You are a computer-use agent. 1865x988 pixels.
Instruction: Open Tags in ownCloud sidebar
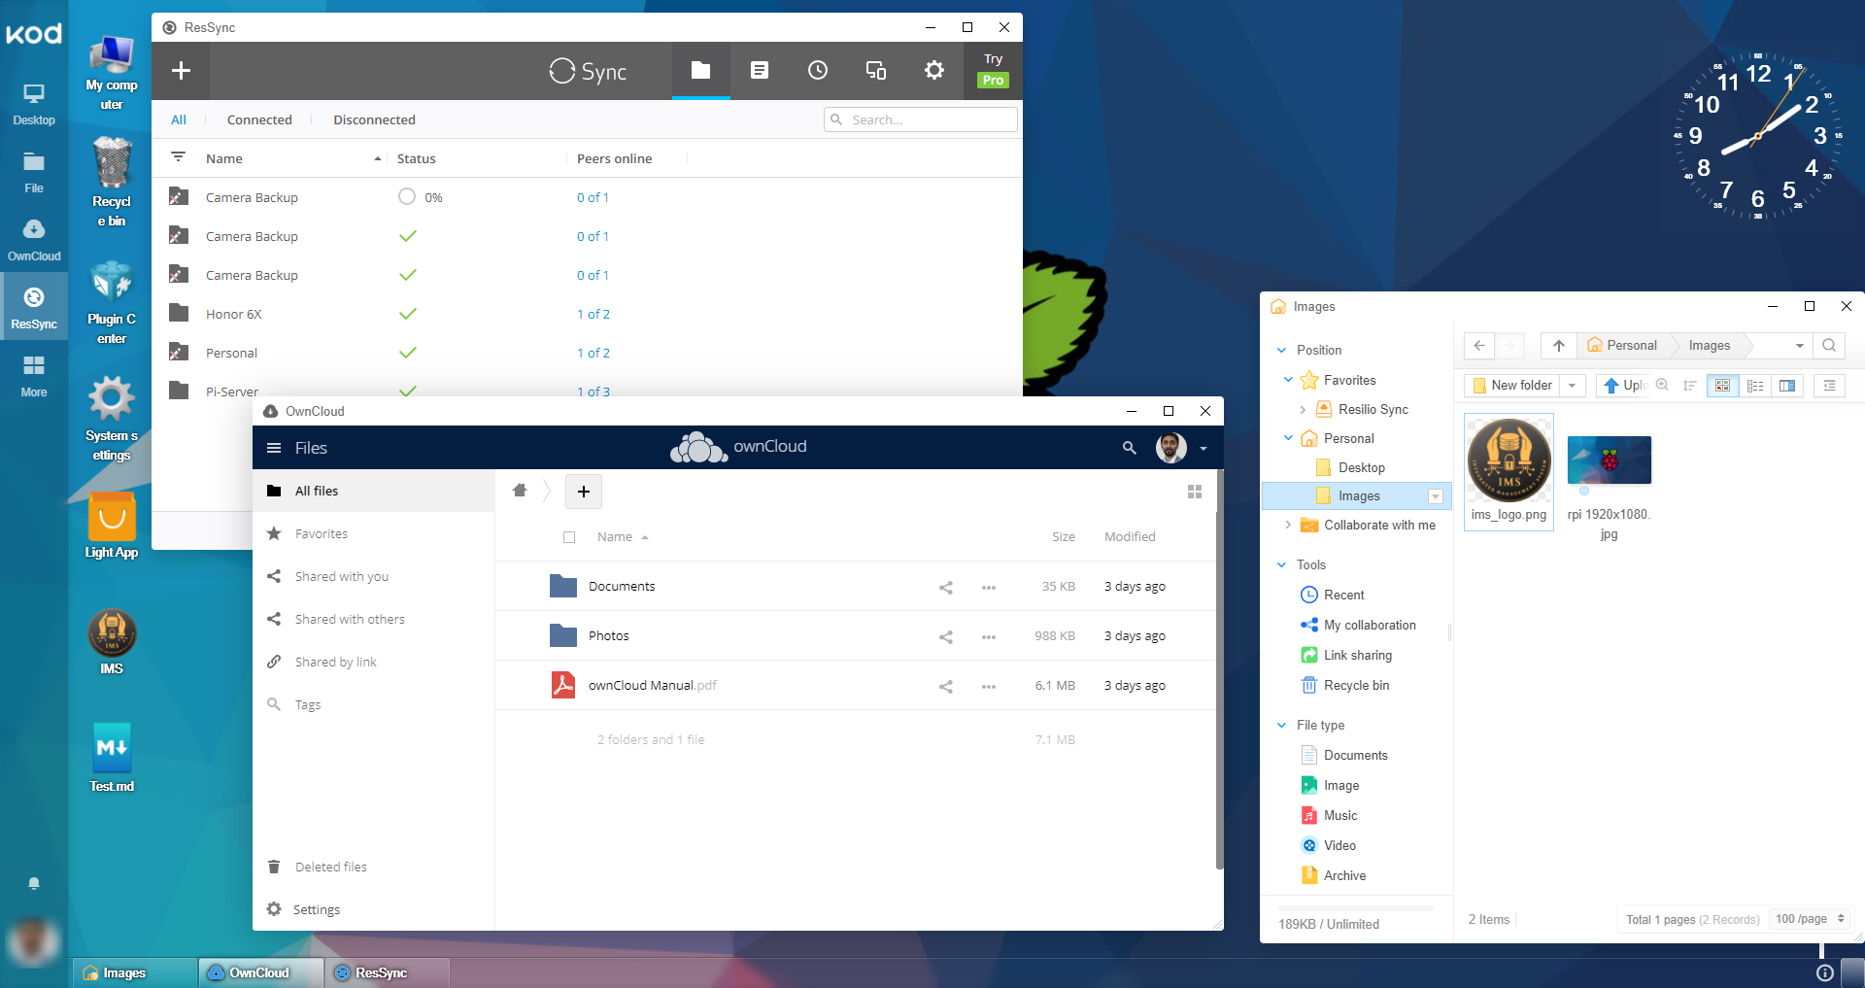[373, 704]
